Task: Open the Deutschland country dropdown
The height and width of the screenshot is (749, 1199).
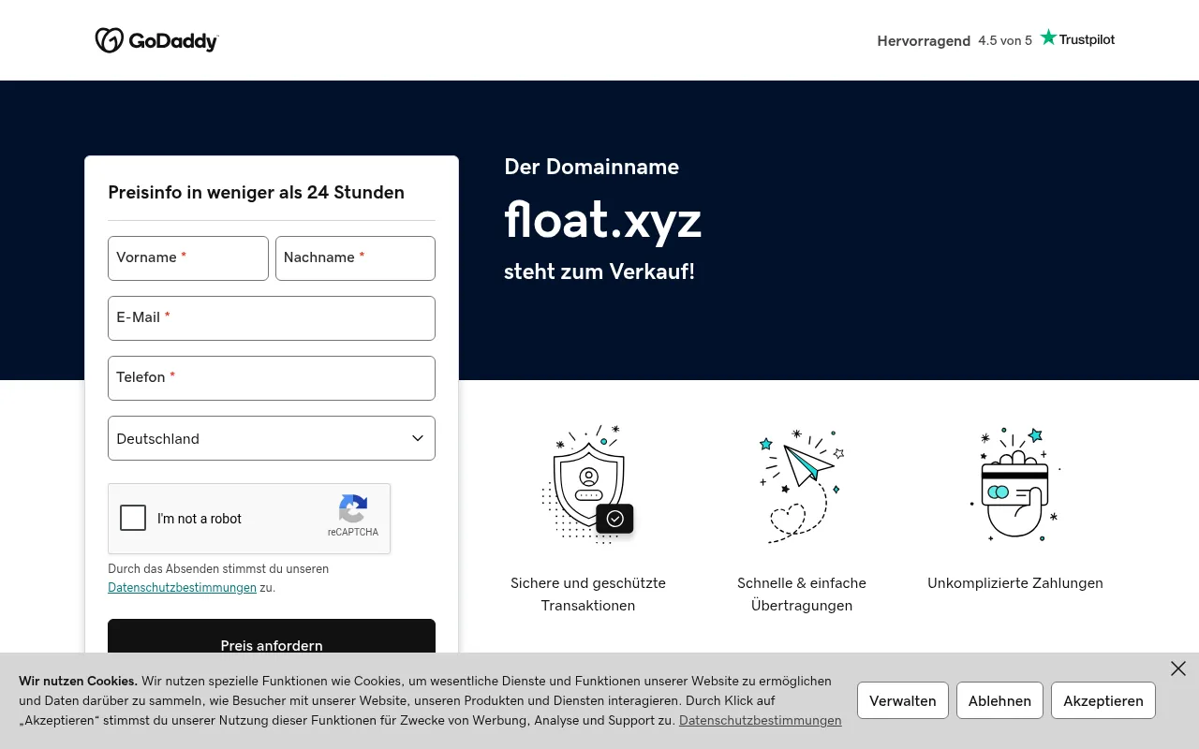Action: (272, 438)
